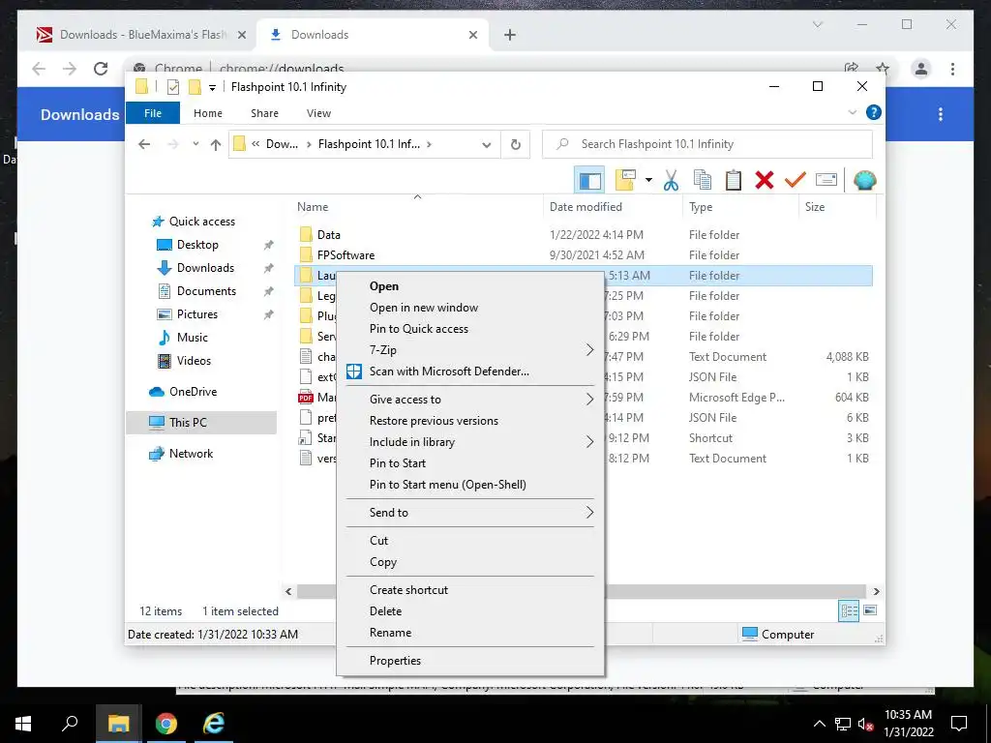This screenshot has width=991, height=743.
Task: Expand the Send to submenu
Action: coord(470,513)
